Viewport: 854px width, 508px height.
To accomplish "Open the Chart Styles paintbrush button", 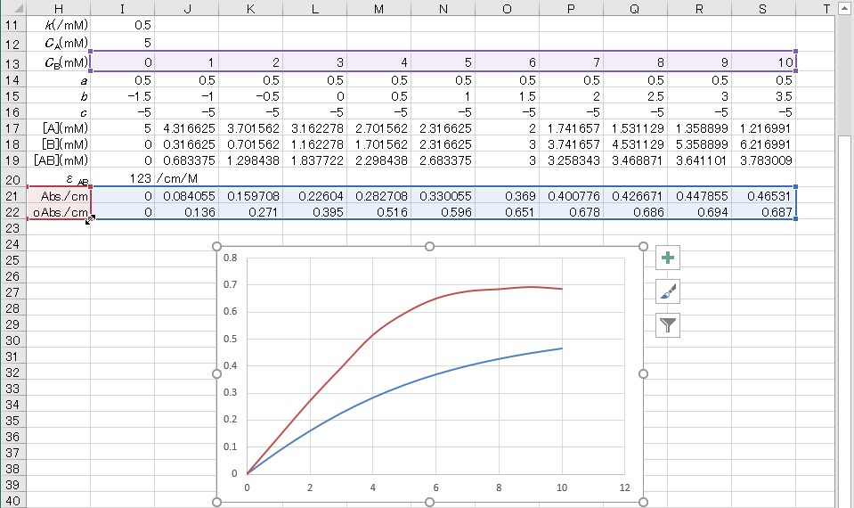I will tap(668, 291).
